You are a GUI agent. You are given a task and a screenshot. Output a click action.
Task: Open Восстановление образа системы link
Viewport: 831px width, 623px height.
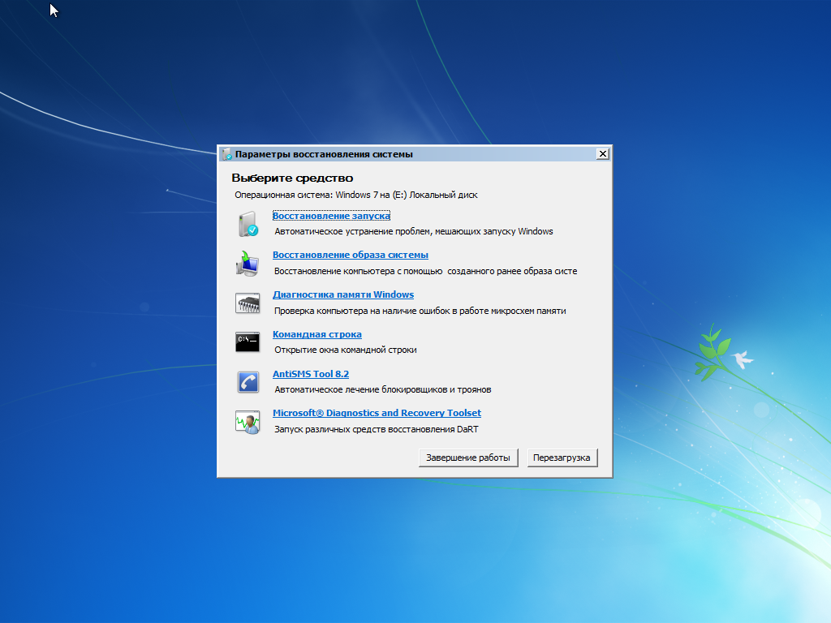click(x=351, y=255)
